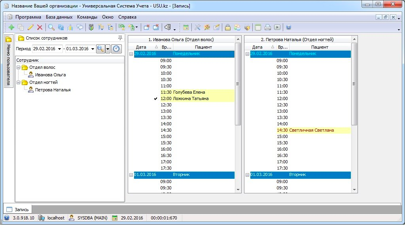Click the single window with red X icon

click(147, 27)
